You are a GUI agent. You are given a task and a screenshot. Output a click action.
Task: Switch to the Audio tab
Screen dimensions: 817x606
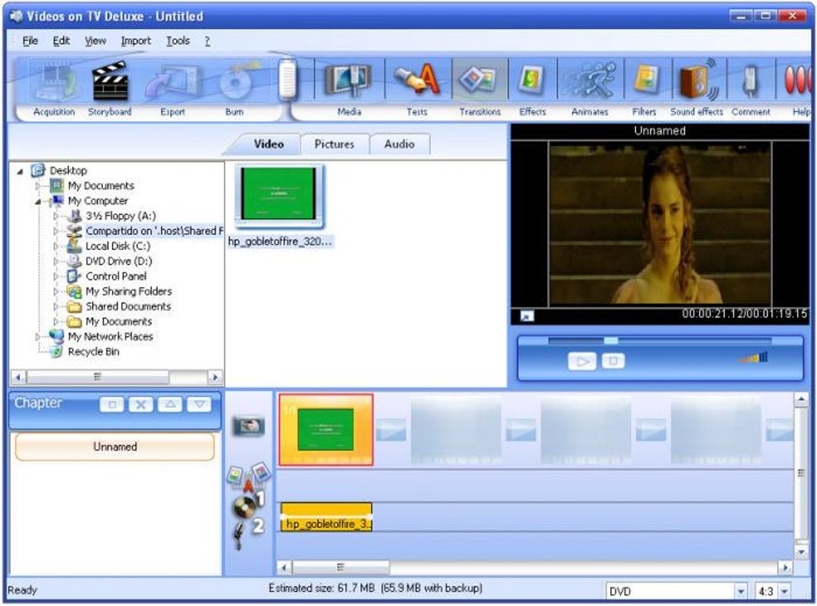click(x=399, y=144)
